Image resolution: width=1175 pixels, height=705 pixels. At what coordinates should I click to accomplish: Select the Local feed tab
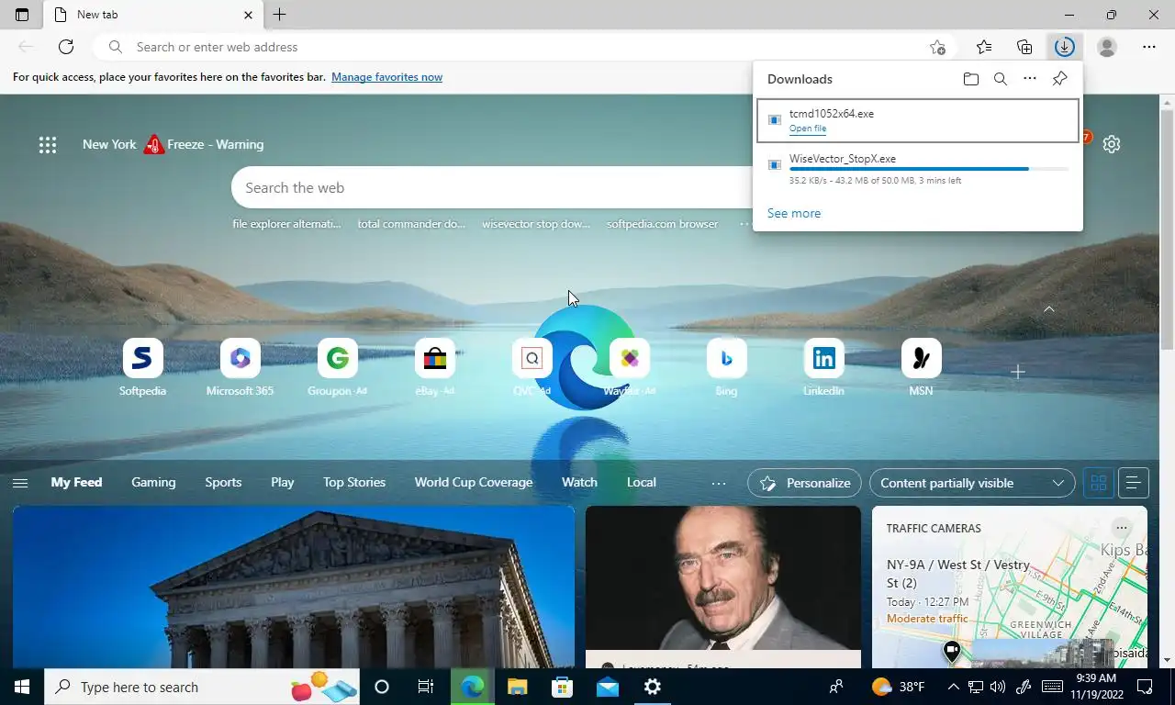[x=642, y=482]
